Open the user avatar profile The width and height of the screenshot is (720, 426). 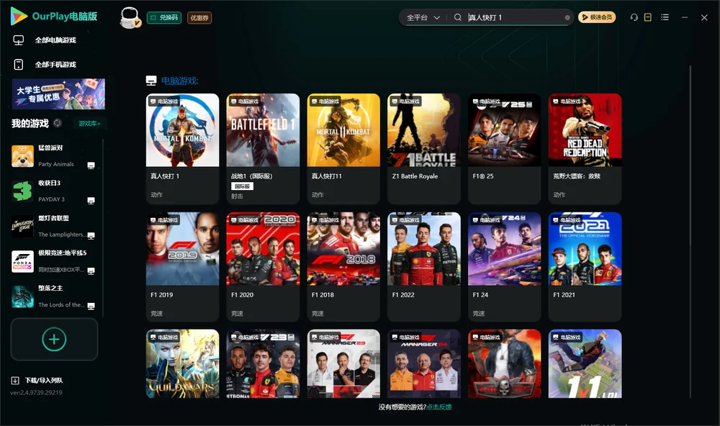[x=130, y=17]
